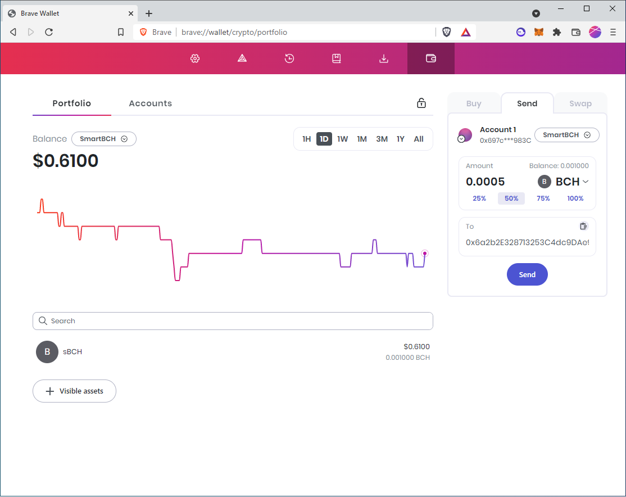The width and height of the screenshot is (626, 497).
Task: Bookmark this page icon
Action: (x=121, y=32)
